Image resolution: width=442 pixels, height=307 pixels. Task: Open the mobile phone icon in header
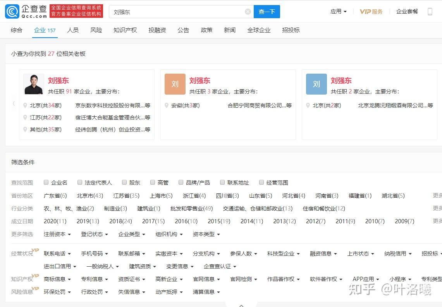click(x=430, y=12)
